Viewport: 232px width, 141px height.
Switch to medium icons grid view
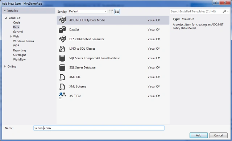[x=111, y=11]
